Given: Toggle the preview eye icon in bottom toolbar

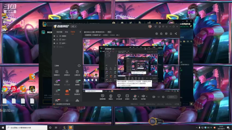Looking at the screenshot, I should 158,97.
